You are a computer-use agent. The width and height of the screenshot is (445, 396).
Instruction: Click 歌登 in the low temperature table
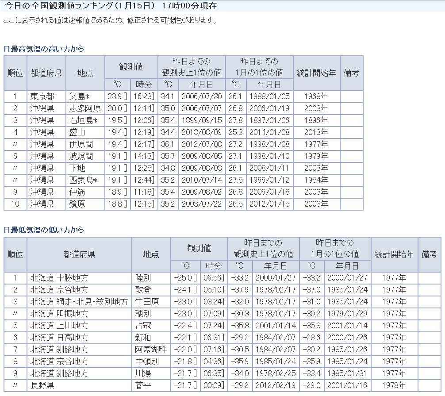(143, 290)
